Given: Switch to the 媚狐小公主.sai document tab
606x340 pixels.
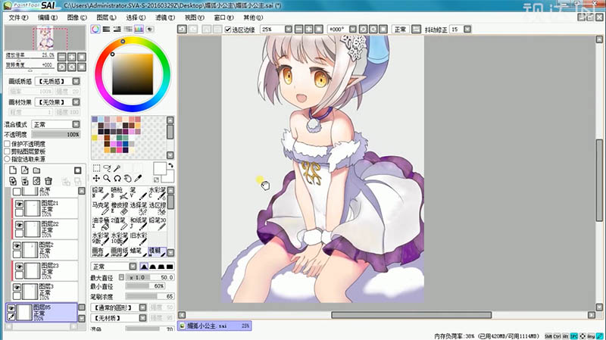Looking at the screenshot, I should pyautogui.click(x=215, y=326).
